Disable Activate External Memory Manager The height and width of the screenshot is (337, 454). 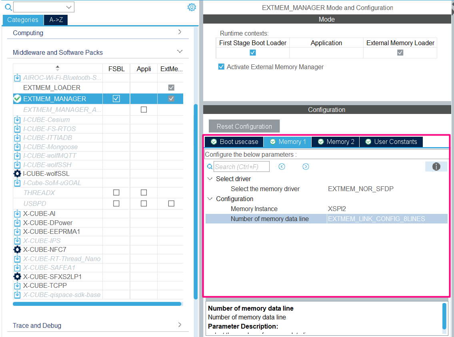(221, 67)
